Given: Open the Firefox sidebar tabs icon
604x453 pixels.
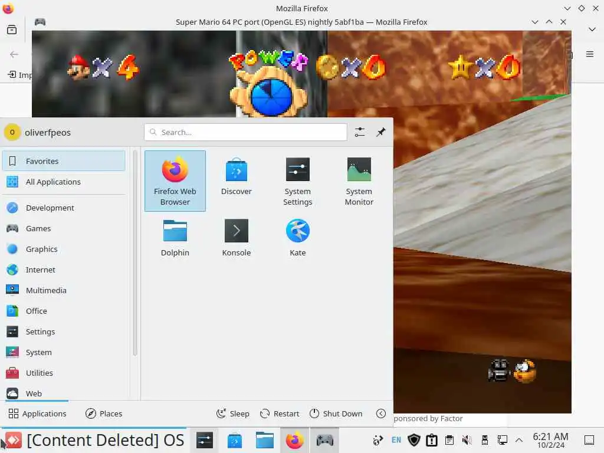Looking at the screenshot, I should pyautogui.click(x=12, y=29).
